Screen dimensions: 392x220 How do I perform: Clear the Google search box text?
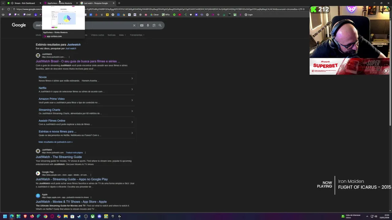134,25
